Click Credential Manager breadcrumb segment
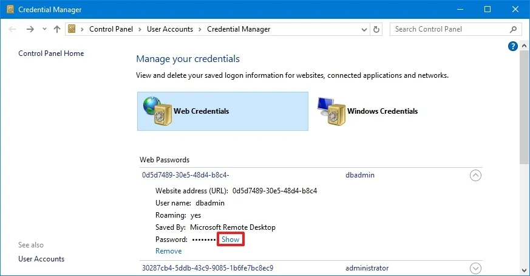Screen dimensions: 530x276 pos(239,29)
